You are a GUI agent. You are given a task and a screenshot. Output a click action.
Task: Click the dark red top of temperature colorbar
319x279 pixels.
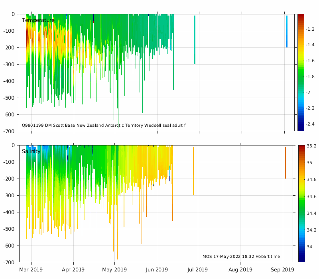[x=301, y=16]
